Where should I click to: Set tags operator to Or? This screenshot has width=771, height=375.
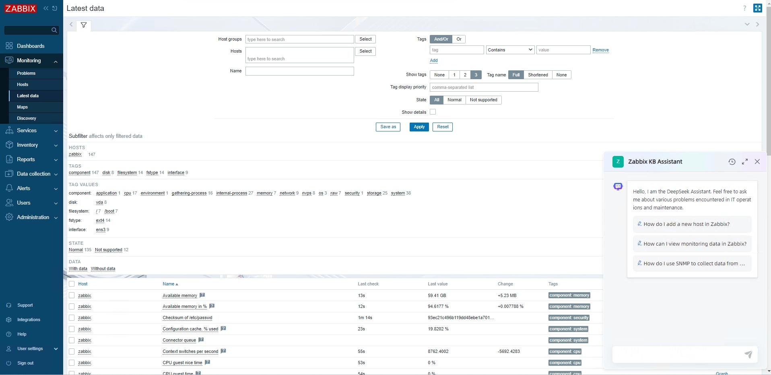(x=459, y=39)
